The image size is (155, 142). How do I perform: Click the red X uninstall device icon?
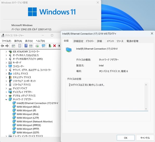[54, 46]
